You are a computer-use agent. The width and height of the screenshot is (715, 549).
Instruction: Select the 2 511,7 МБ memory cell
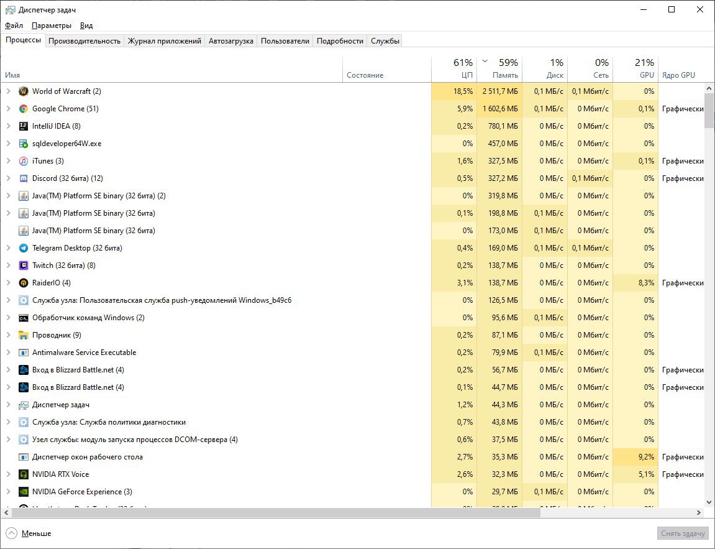500,91
